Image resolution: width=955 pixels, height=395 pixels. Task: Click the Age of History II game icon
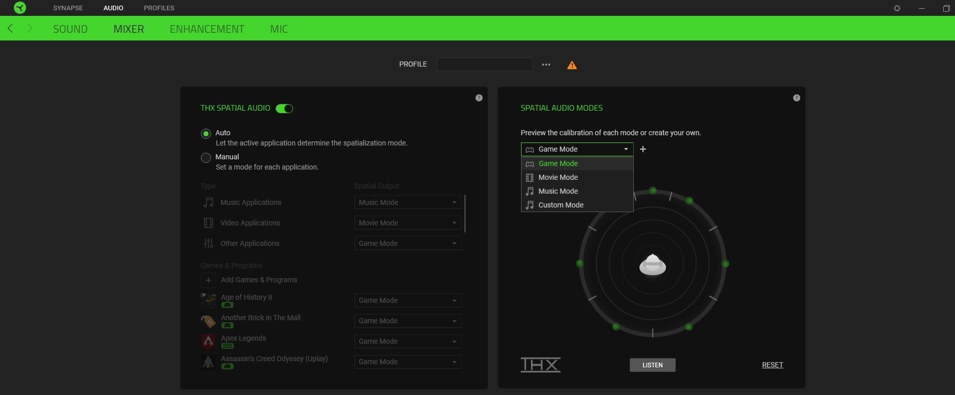(x=208, y=301)
